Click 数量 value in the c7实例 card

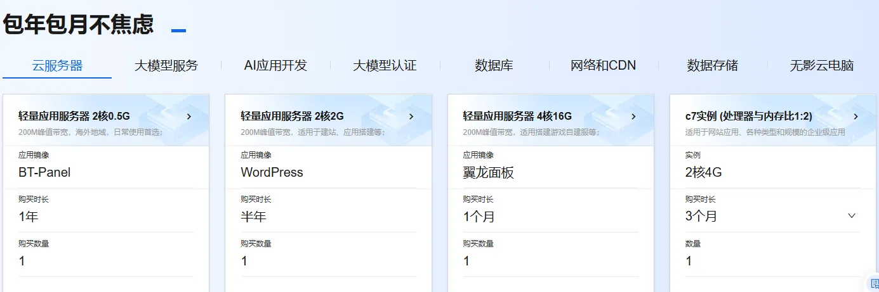point(688,261)
